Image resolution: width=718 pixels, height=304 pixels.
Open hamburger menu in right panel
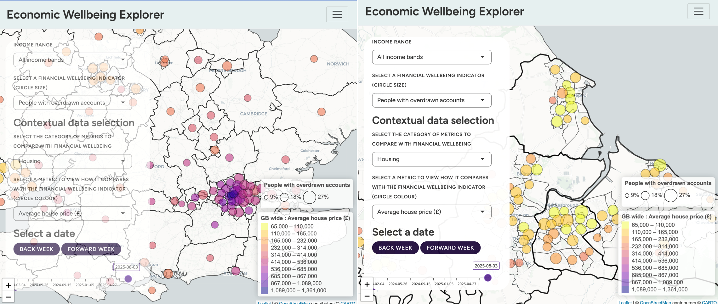(698, 11)
